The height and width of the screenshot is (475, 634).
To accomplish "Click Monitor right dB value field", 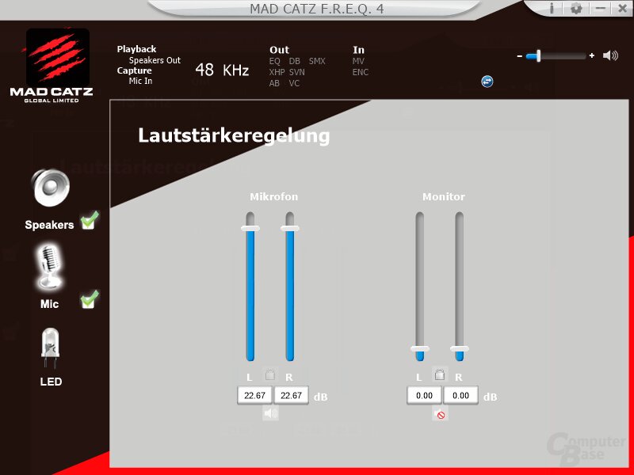I will point(460,395).
